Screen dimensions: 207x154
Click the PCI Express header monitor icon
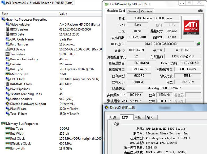point(3,3)
